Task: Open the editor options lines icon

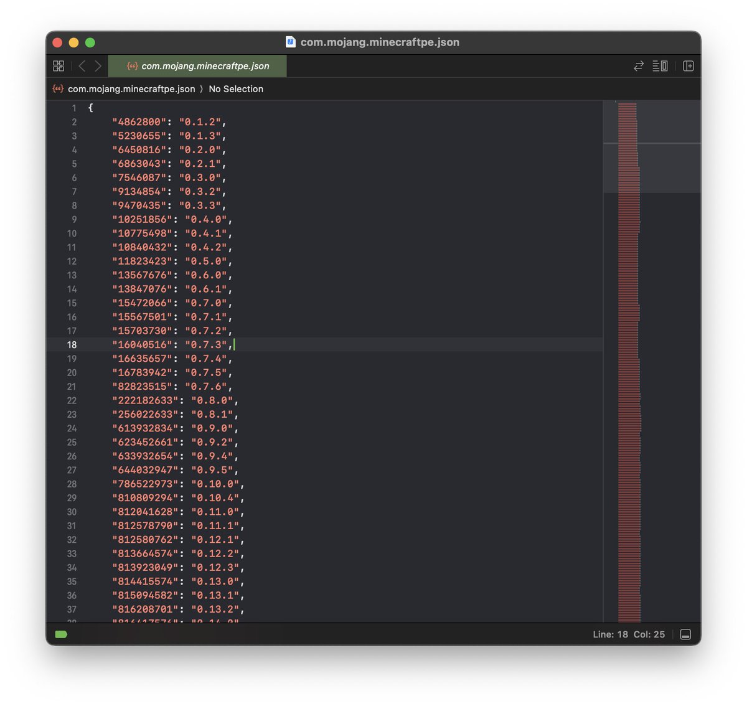Action: pyautogui.click(x=660, y=66)
